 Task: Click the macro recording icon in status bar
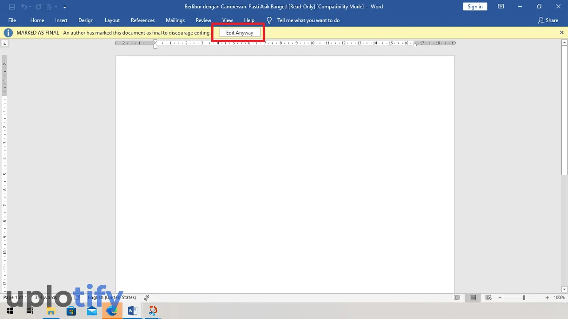[x=146, y=298]
